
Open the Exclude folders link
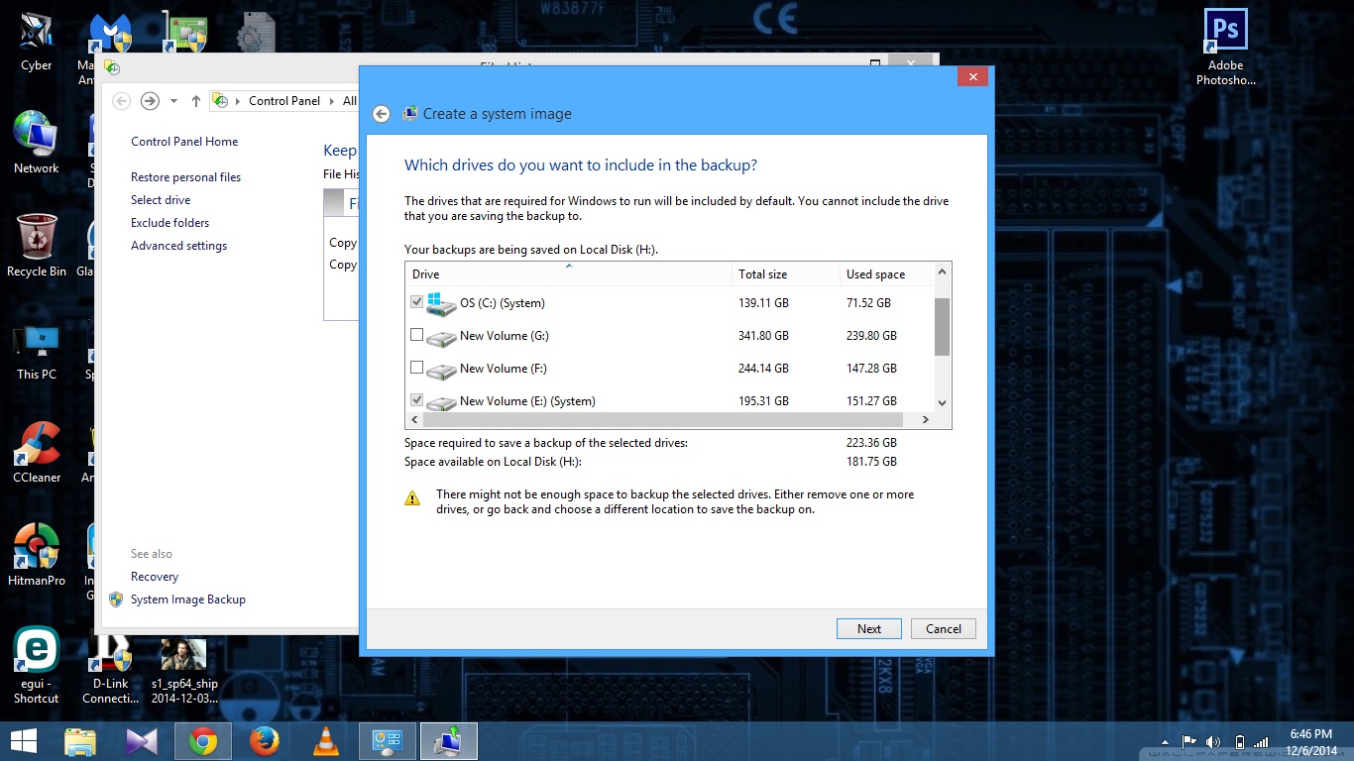pyautogui.click(x=170, y=223)
